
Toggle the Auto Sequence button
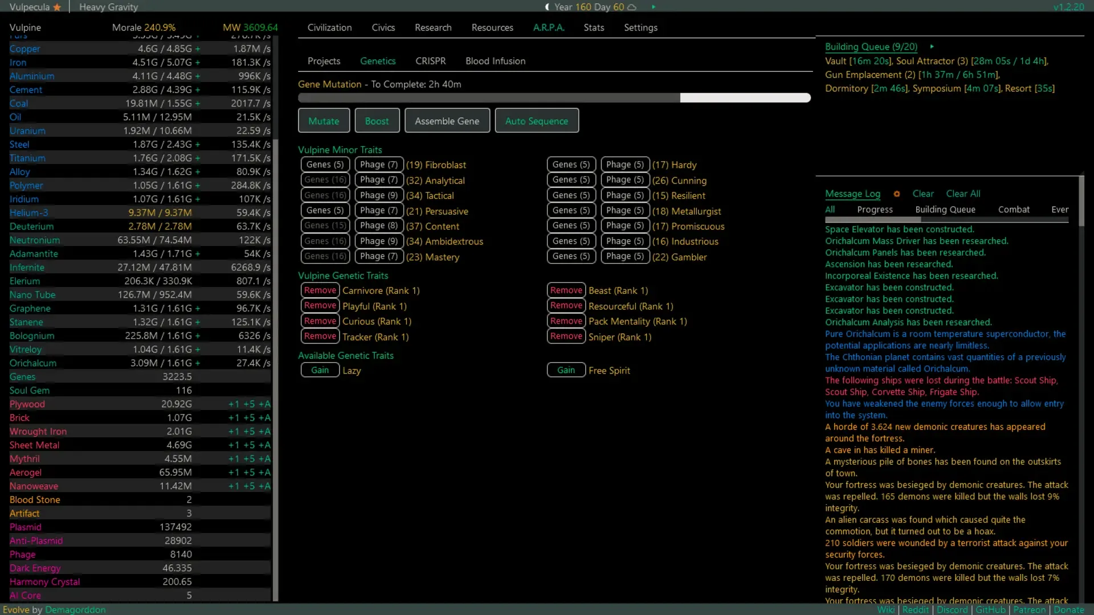(x=536, y=121)
